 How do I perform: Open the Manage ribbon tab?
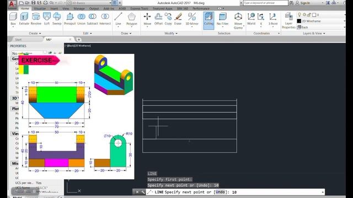[x=79, y=9]
